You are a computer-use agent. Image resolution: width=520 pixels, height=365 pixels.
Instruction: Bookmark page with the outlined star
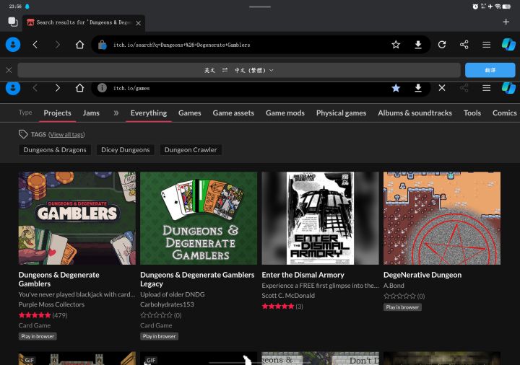pos(396,45)
